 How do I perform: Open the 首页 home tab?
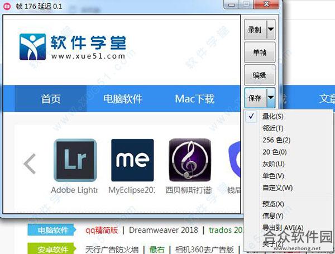tap(51, 99)
